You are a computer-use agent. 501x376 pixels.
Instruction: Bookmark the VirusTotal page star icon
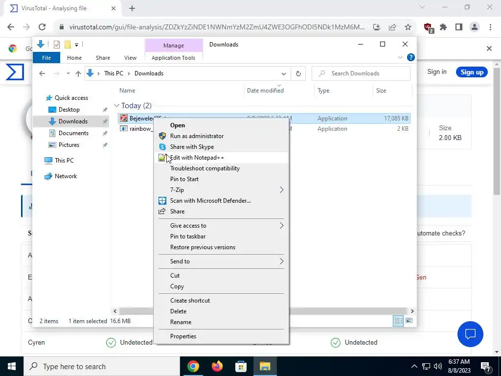pyautogui.click(x=408, y=27)
